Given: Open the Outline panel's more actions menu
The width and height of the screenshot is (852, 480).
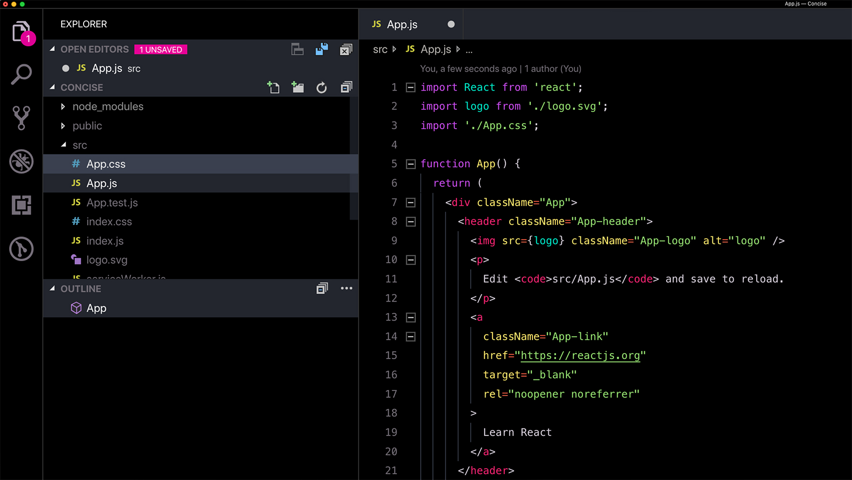Looking at the screenshot, I should tap(347, 288).
